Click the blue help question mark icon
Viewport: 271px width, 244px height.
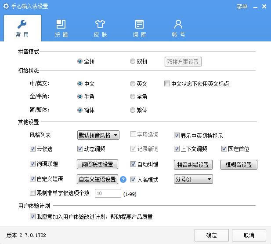pos(123,179)
